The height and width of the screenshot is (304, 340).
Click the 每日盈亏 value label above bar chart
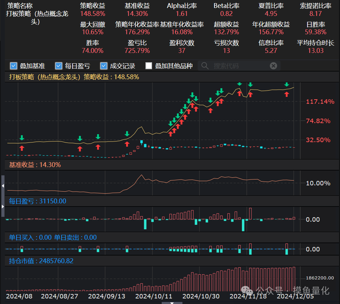pyautogui.click(x=37, y=201)
